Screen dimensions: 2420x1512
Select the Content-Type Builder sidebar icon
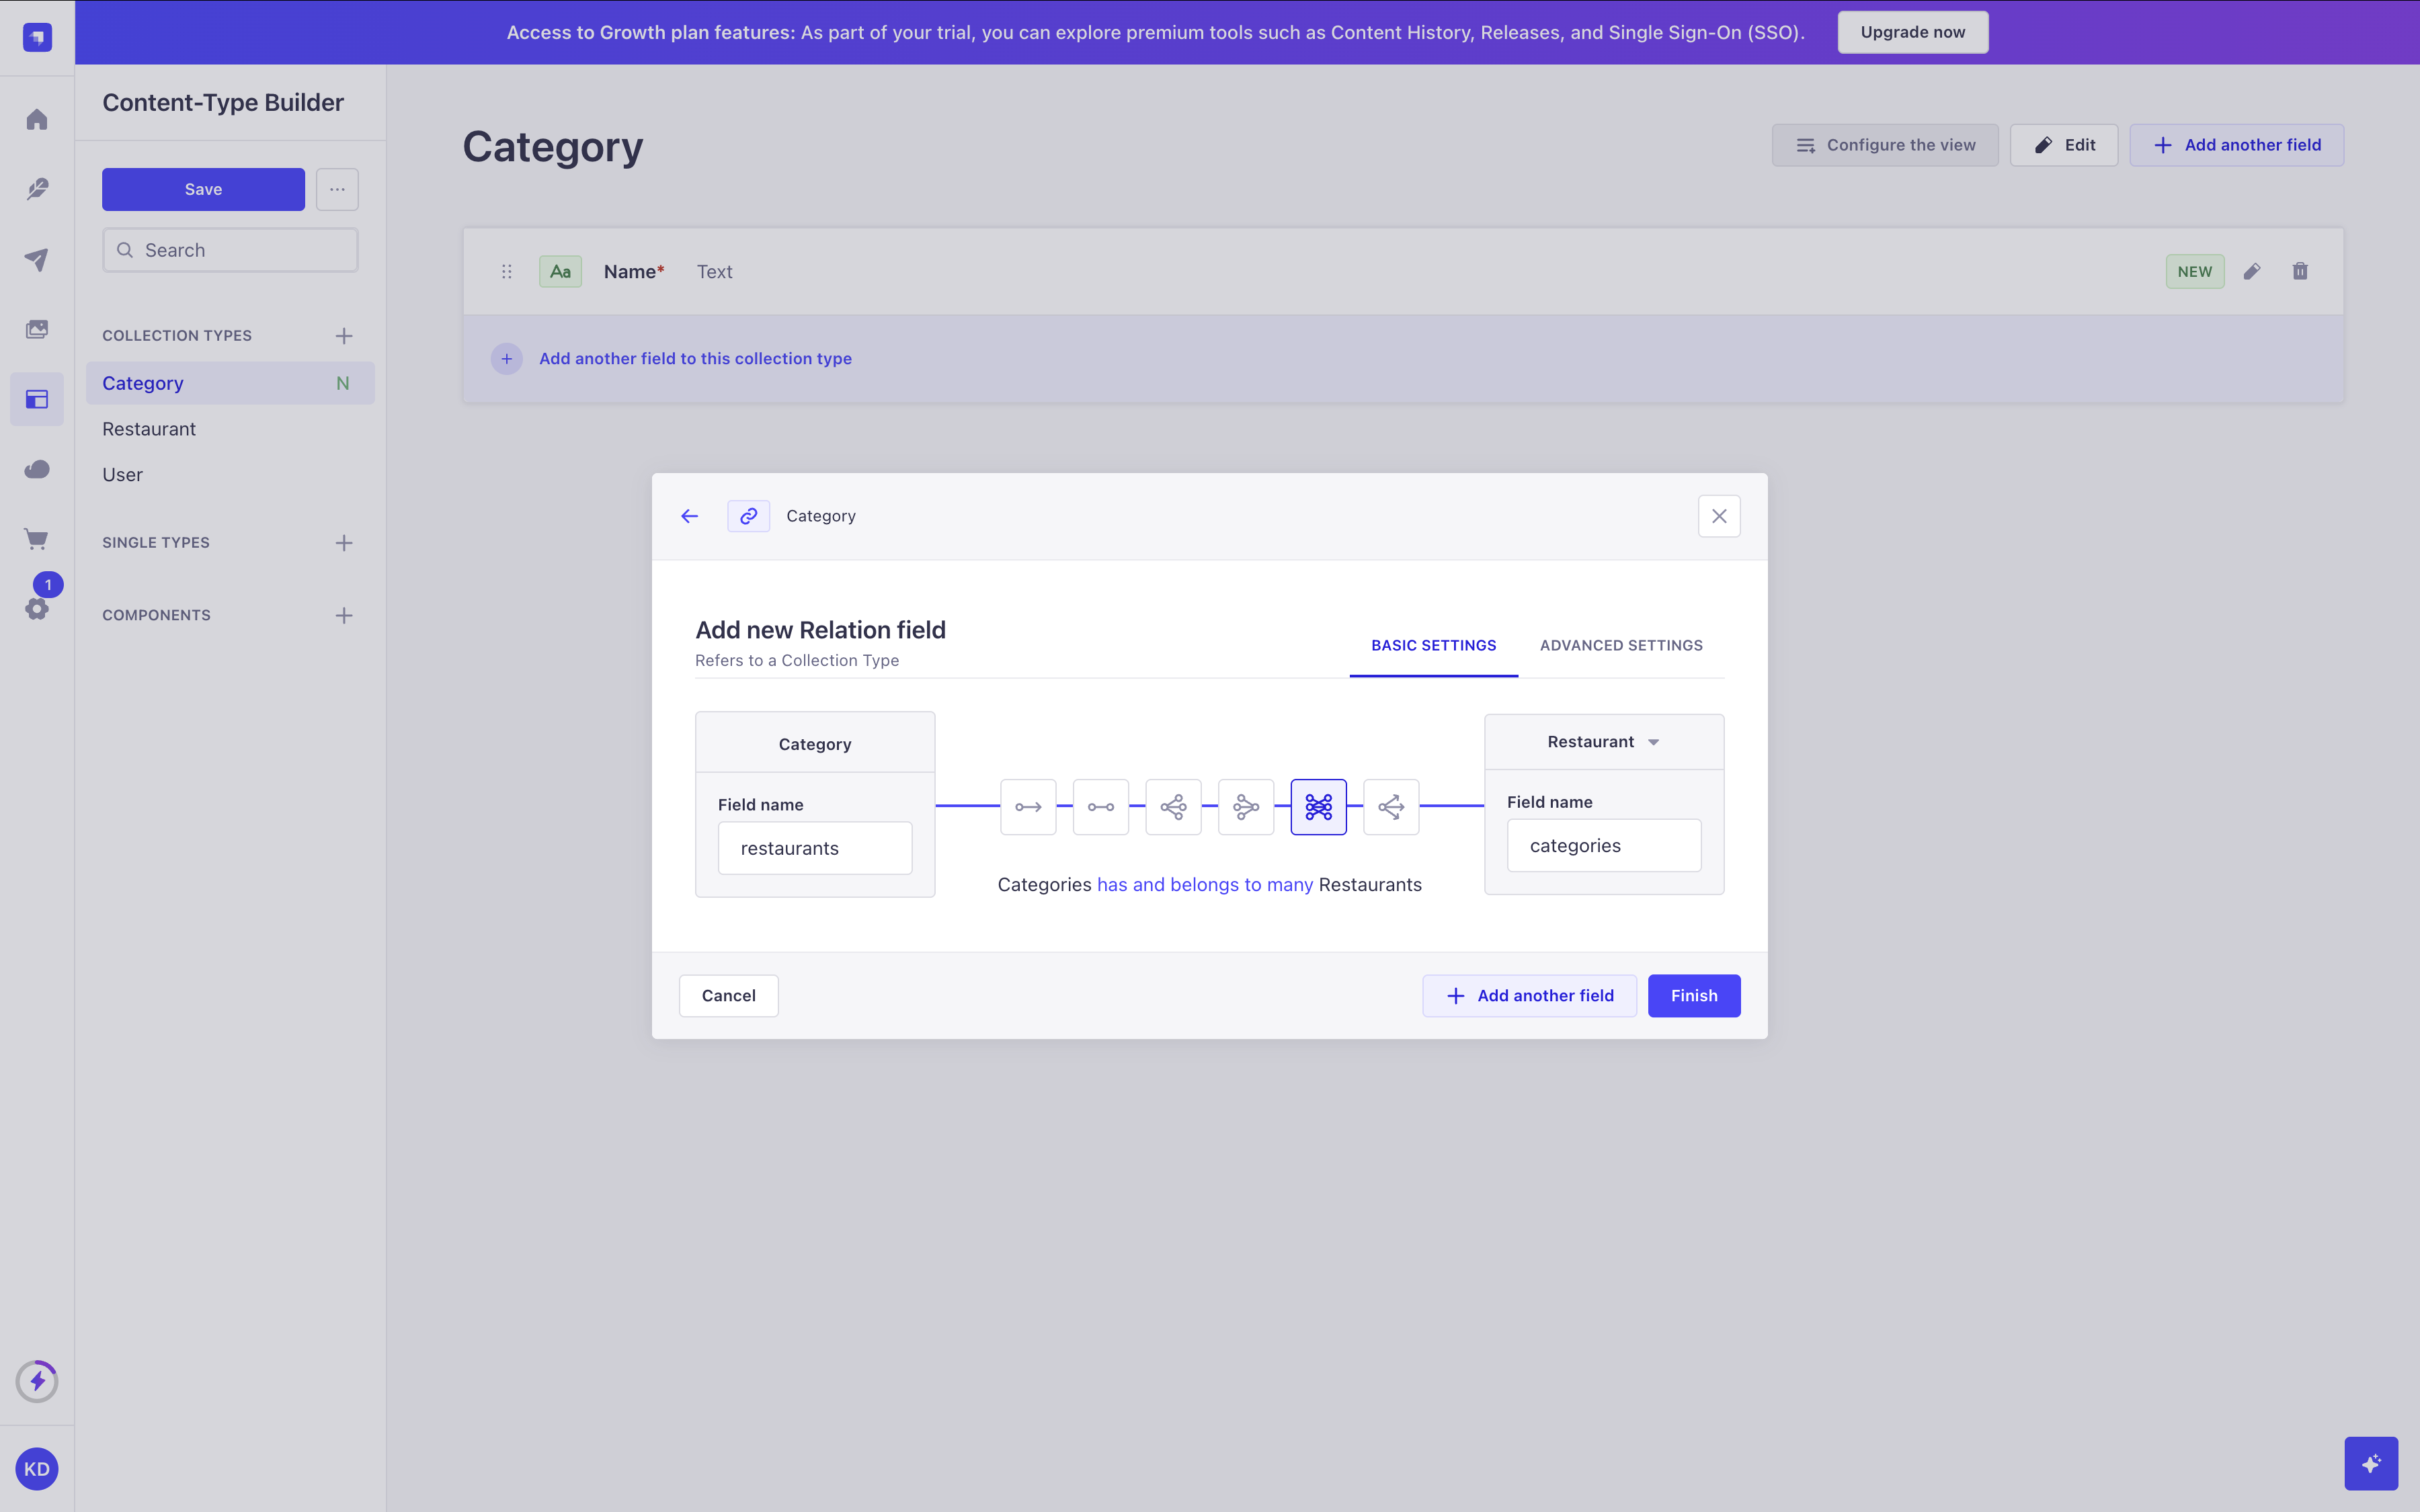pos(37,399)
